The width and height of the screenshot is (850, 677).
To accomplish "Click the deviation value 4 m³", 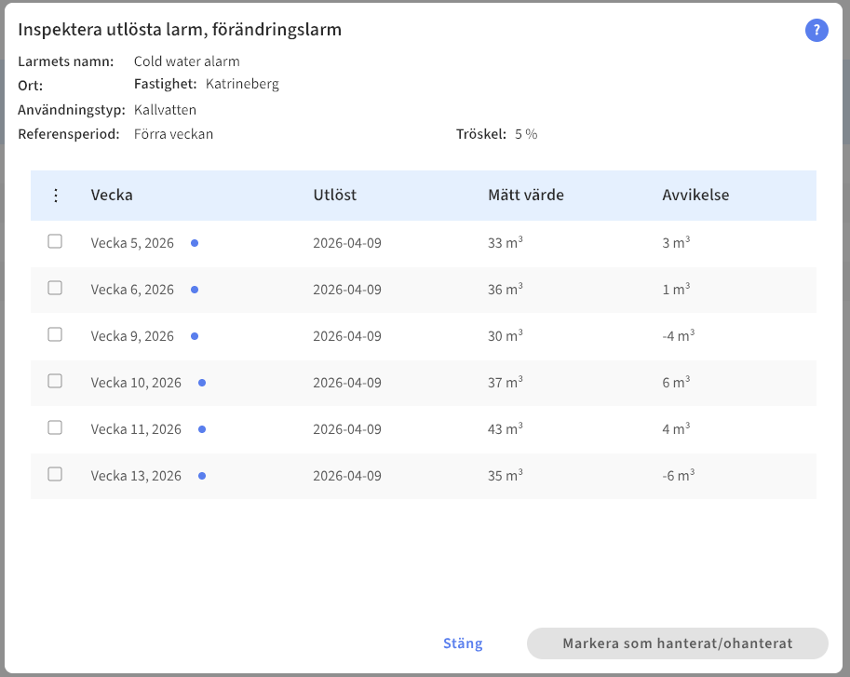I will 676,428.
